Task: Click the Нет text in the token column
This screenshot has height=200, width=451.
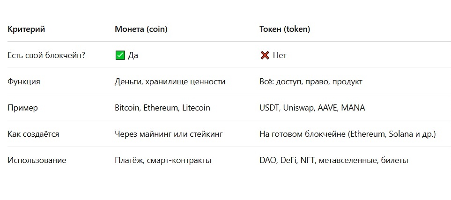Action: pos(280,56)
